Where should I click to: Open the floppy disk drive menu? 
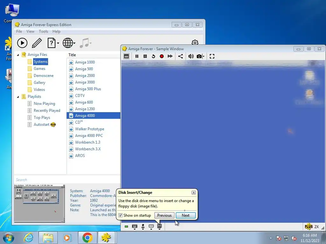pyautogui.click(x=159, y=227)
